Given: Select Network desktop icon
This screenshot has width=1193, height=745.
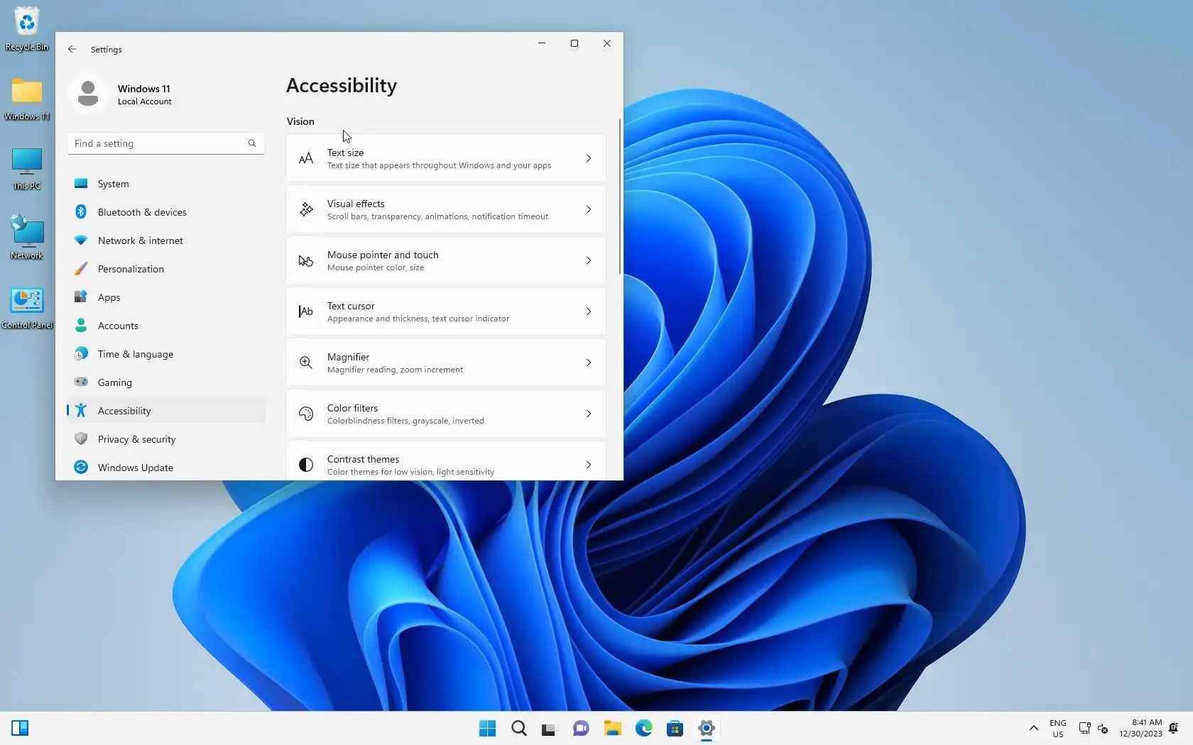Looking at the screenshot, I should [27, 238].
